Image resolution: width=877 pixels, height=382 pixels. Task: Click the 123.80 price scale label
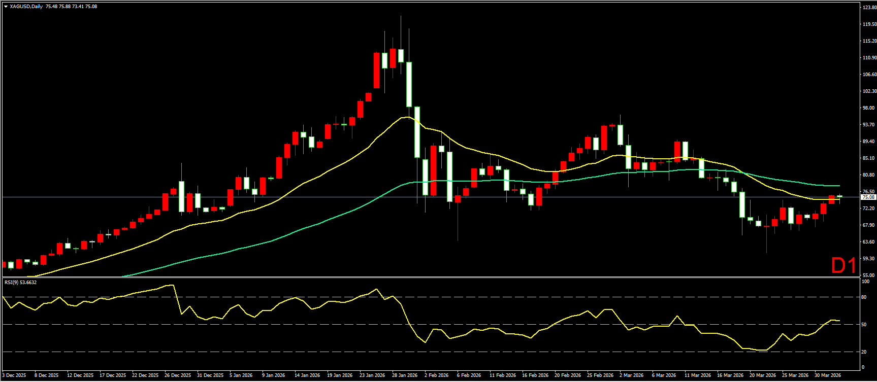pyautogui.click(x=869, y=8)
